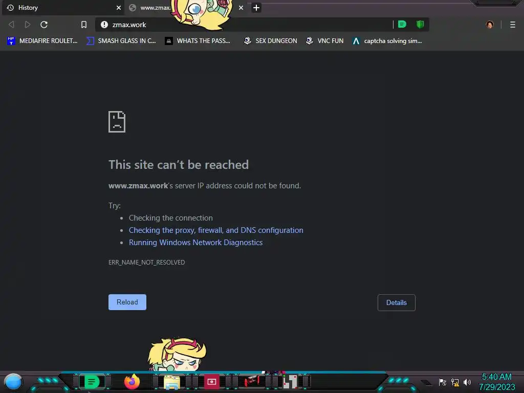Viewport: 524px width, 393px height.
Task: Open Action Center flag tray icon
Action: pos(443,382)
